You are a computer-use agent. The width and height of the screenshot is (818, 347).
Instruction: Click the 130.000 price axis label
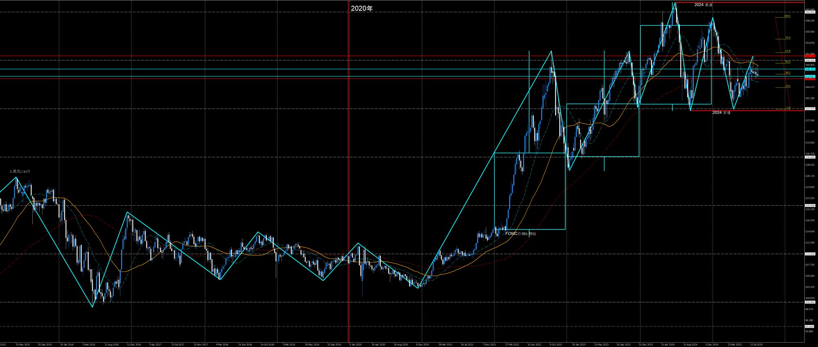810,157
